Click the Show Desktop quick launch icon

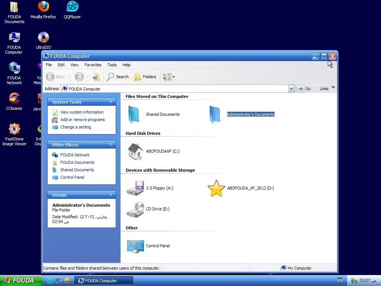59,280
